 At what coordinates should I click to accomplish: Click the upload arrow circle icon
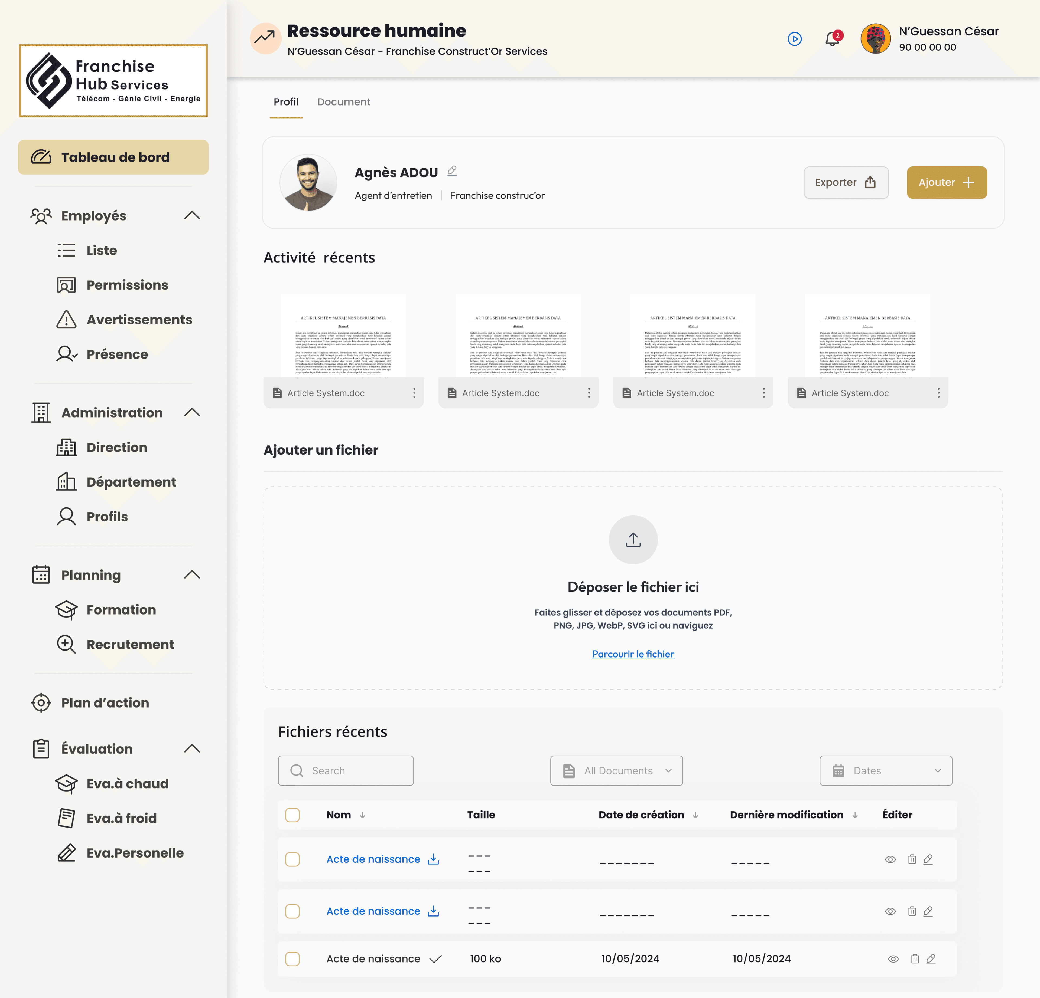tap(633, 539)
